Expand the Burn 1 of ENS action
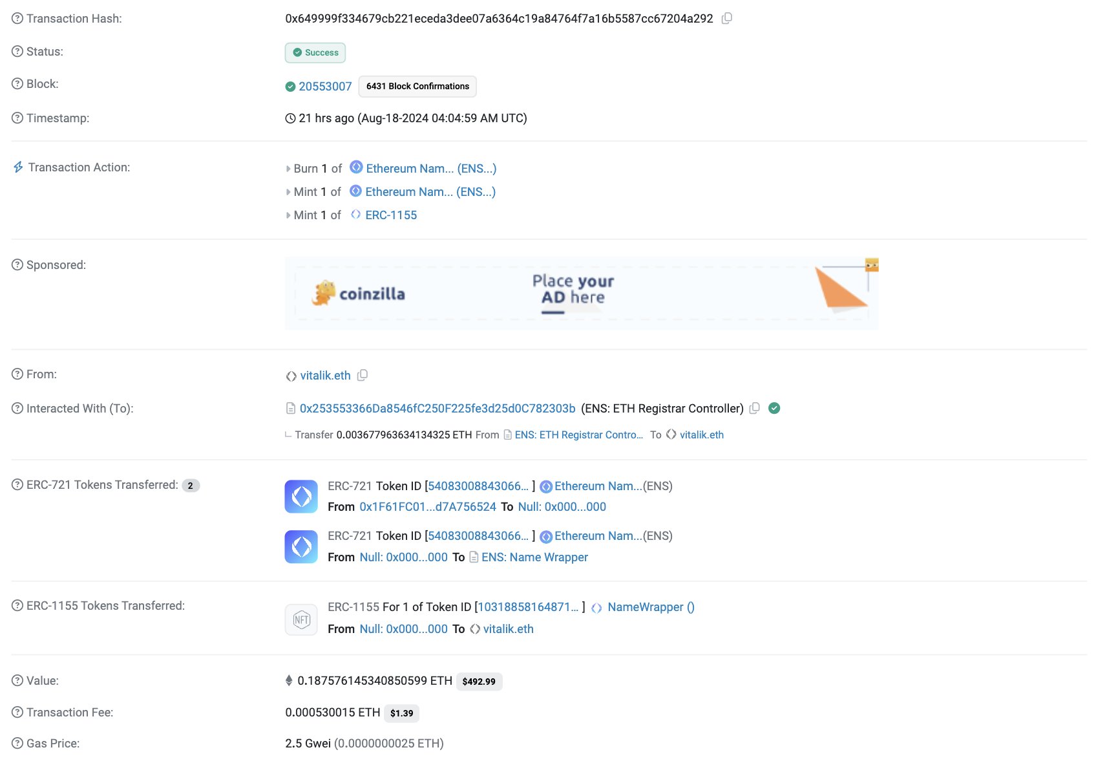This screenshot has width=1096, height=763. pos(288,168)
